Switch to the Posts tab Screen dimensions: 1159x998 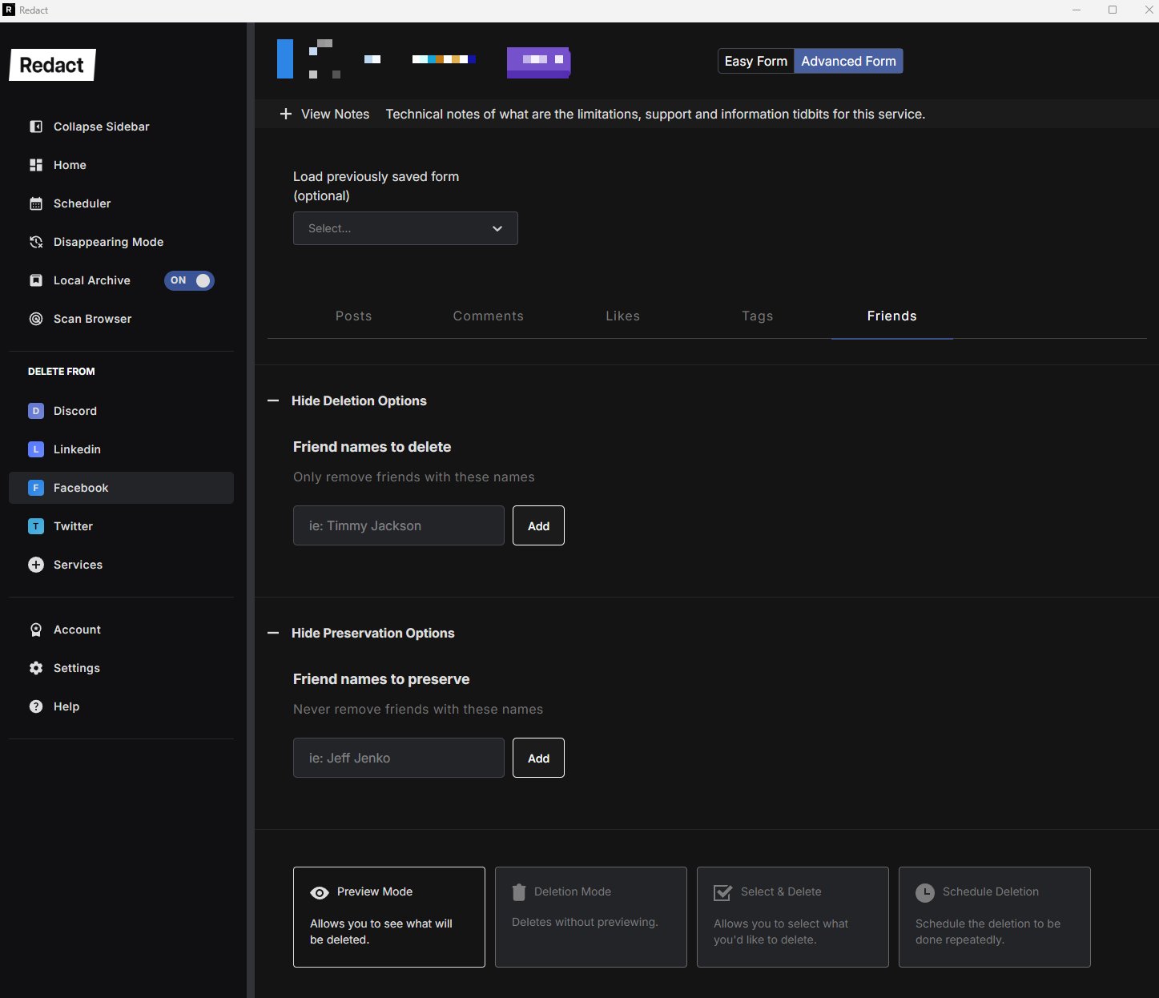[353, 316]
